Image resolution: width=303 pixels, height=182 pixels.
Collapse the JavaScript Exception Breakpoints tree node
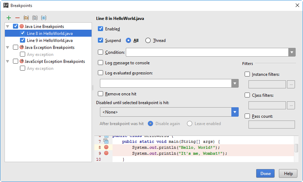[8, 61]
